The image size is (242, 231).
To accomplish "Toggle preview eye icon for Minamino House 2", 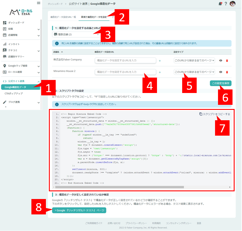I will [221, 72].
